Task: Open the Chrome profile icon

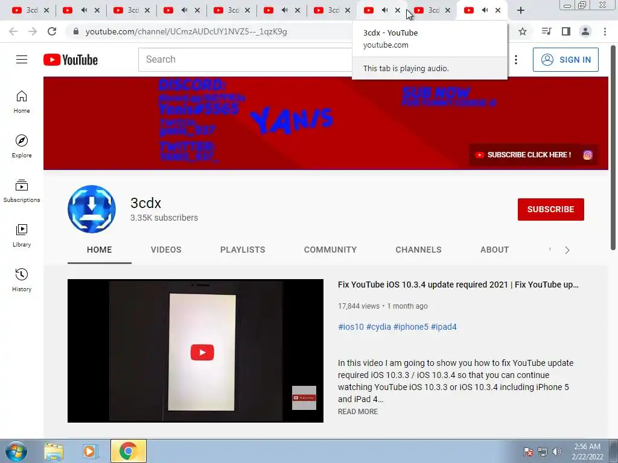Action: pos(585,31)
